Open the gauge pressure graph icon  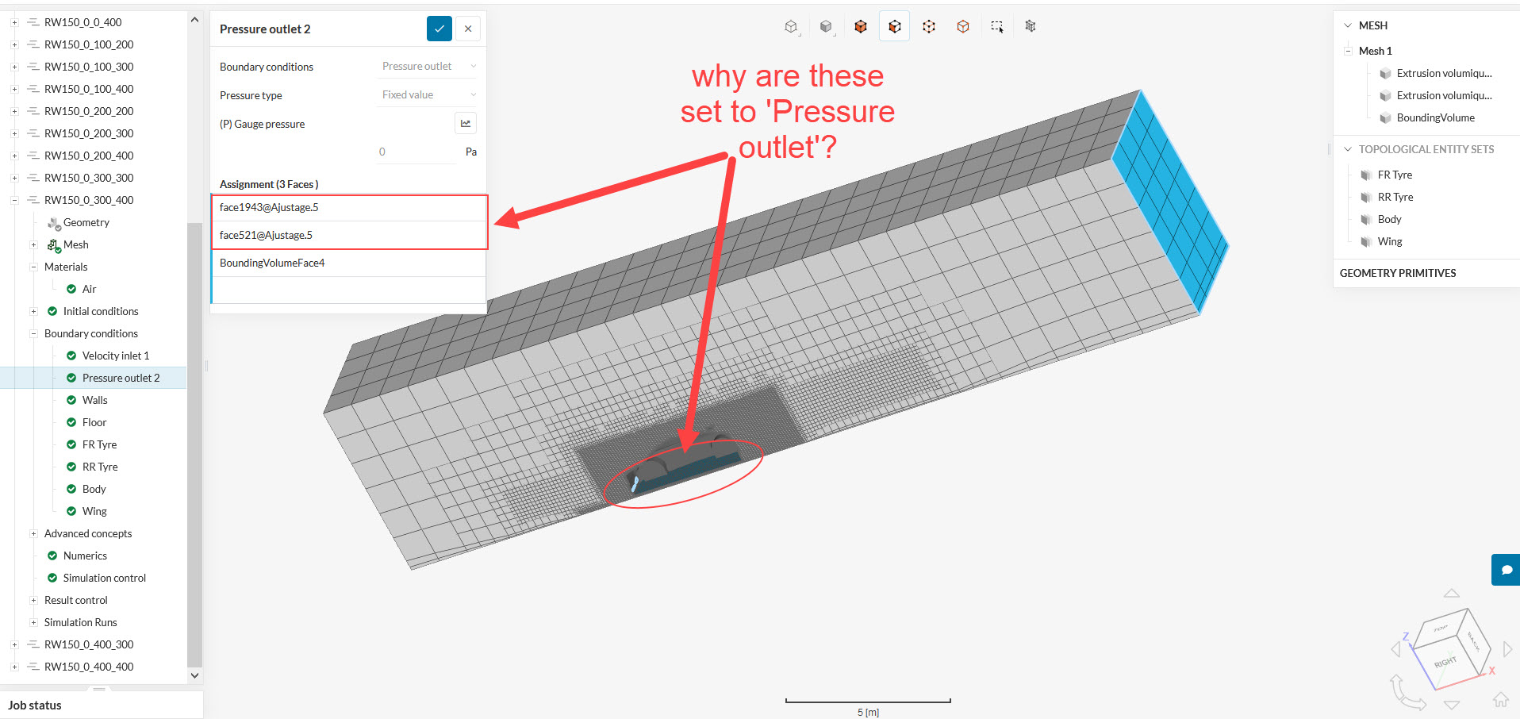466,123
